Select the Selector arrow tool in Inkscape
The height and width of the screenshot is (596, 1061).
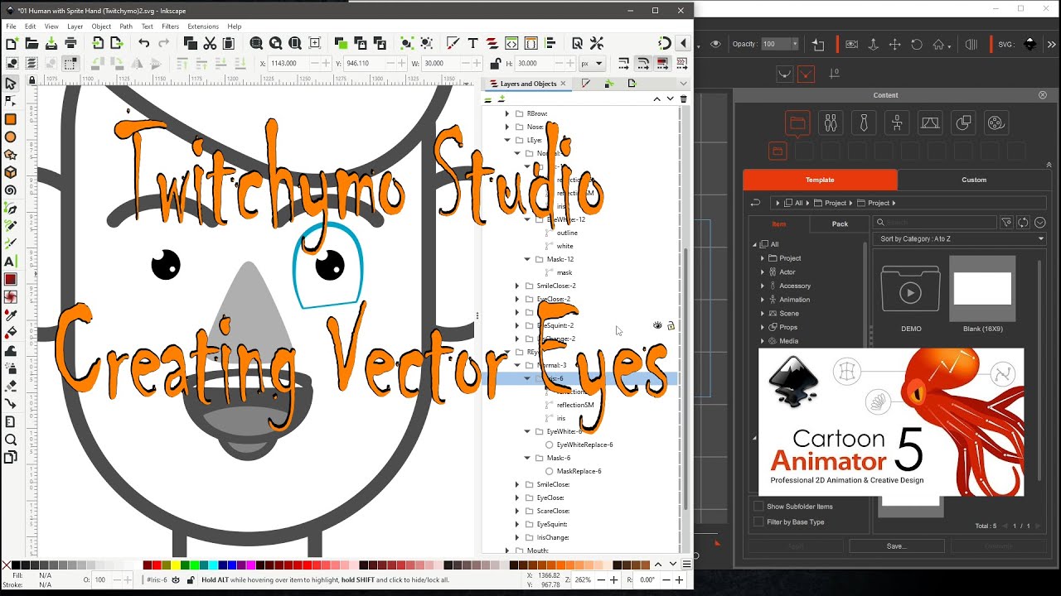(11, 84)
